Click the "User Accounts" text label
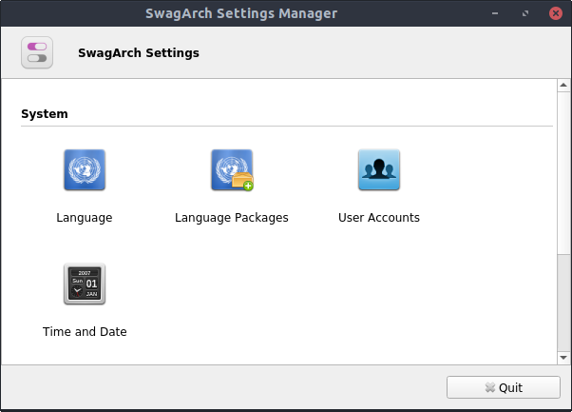Screen dimensions: 572x412 click(x=379, y=218)
